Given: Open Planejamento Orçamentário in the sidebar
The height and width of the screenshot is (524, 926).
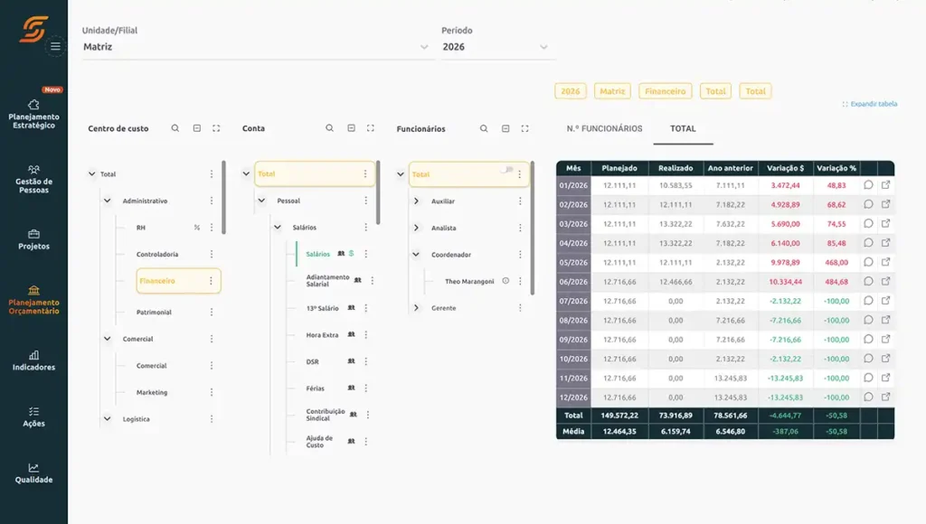Looking at the screenshot, I should coord(33,300).
